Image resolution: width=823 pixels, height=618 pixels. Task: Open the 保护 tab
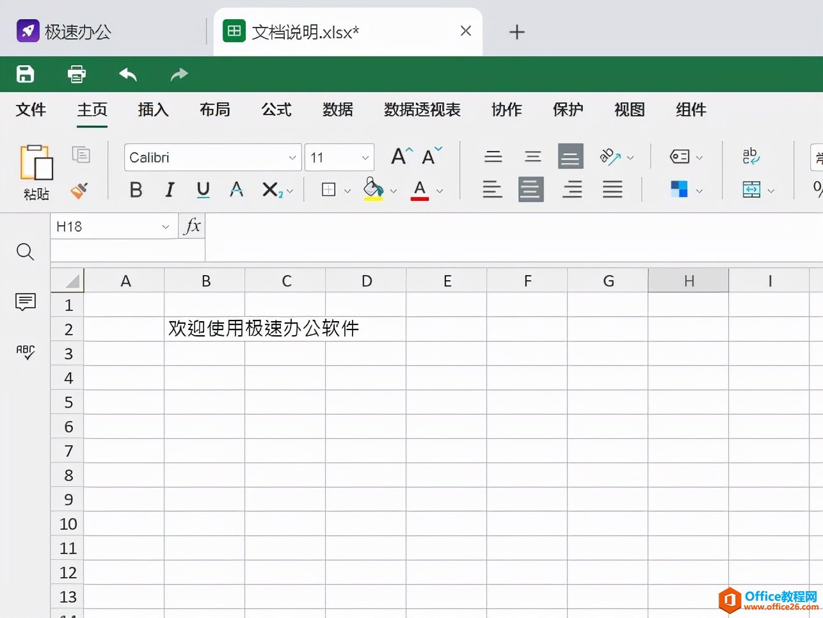click(568, 110)
